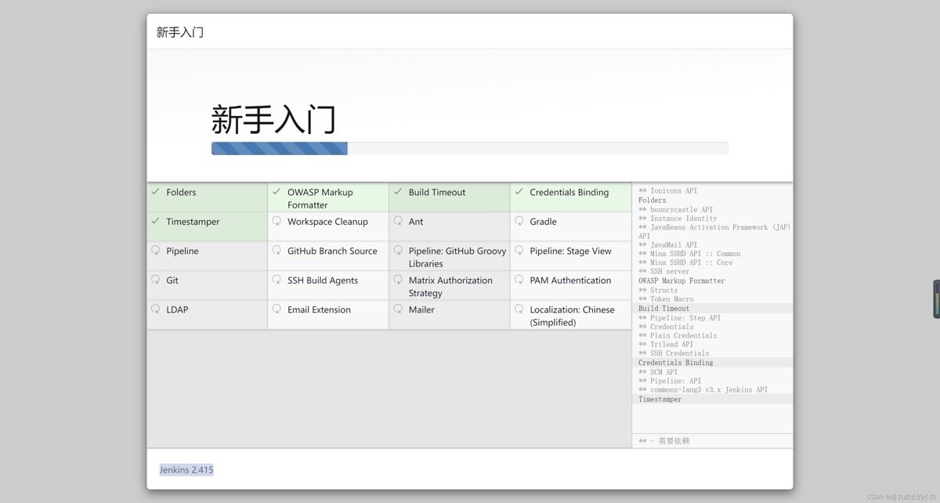Click log line '** Mina SSHD API :: Core'
Image resolution: width=940 pixels, height=503 pixels.
pos(685,262)
